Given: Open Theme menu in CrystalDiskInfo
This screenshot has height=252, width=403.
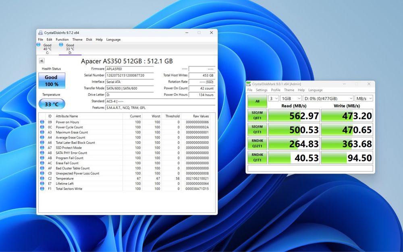Looking at the screenshot, I should (77, 39).
